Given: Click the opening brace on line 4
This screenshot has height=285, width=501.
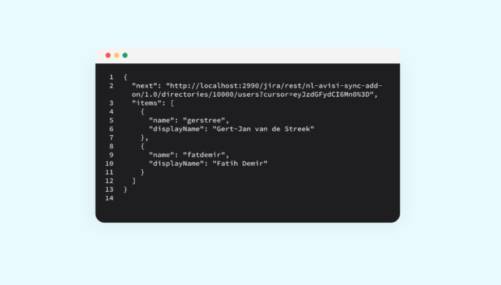Looking at the screenshot, I should pyautogui.click(x=142, y=112).
